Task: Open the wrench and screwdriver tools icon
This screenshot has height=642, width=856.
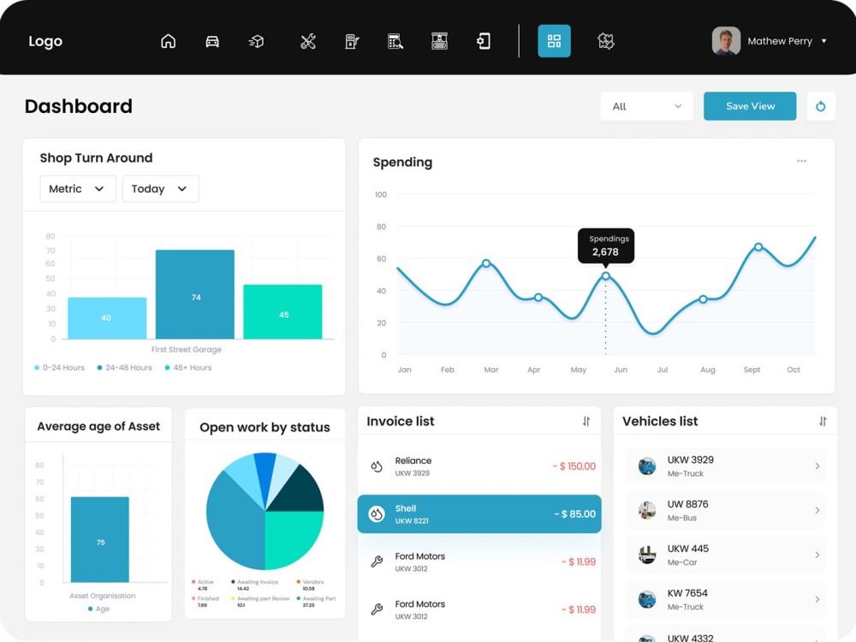Action: tap(308, 41)
